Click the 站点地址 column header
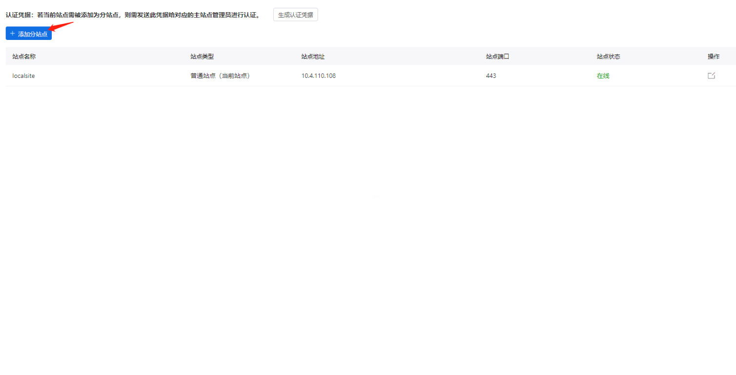The height and width of the screenshot is (375, 736). 313,56
